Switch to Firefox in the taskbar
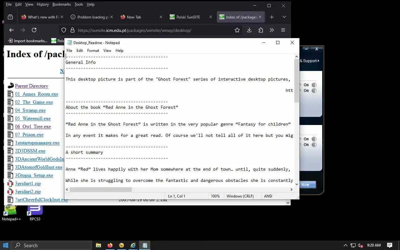Image resolution: width=400 pixels, height=250 pixels. click(x=110, y=245)
